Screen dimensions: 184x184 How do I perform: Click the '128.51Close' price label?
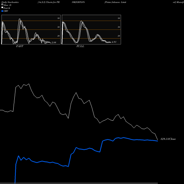click(x=168, y=139)
